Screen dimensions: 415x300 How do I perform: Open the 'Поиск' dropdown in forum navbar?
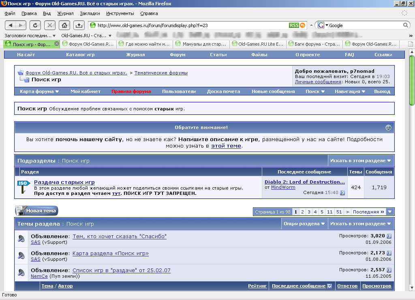315,91
